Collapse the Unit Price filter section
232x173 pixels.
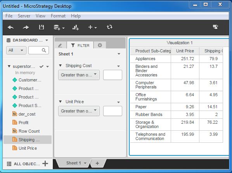[60, 102]
